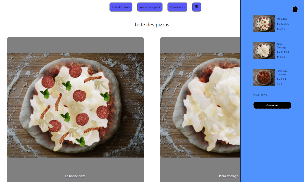This screenshot has width=304, height=182.
Task: Follow the La bonne pizza link
Action: pos(75,176)
